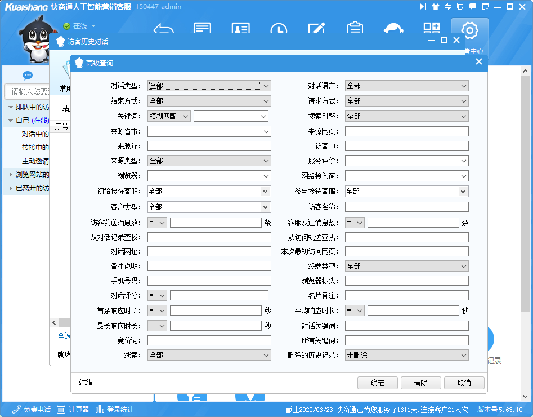Open the message list toolbar icon
This screenshot has height=417, width=533.
[202, 29]
